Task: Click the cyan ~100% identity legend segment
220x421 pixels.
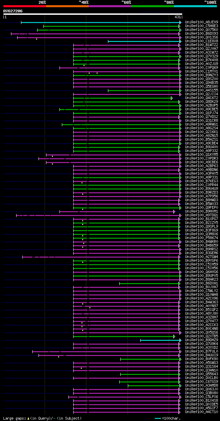Action: [x=195, y=6]
